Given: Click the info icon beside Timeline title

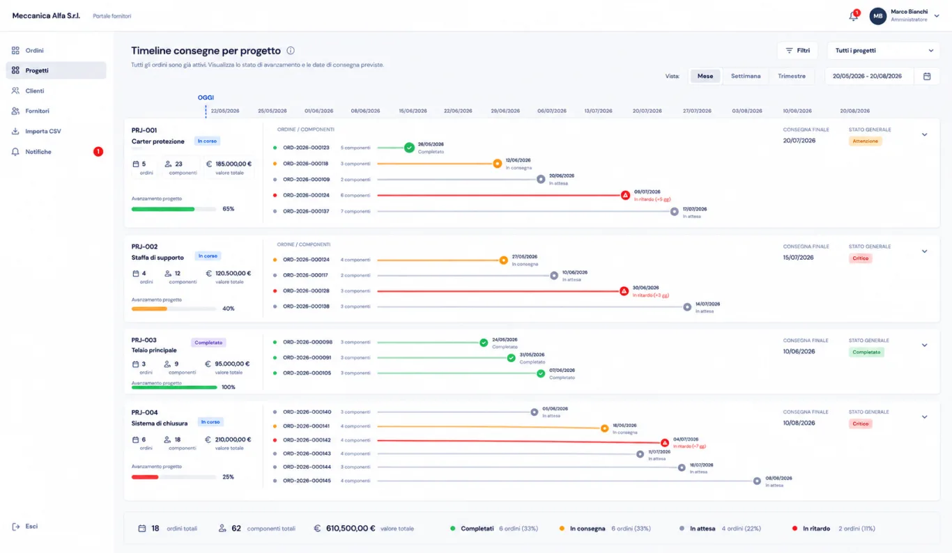Looking at the screenshot, I should click(291, 51).
